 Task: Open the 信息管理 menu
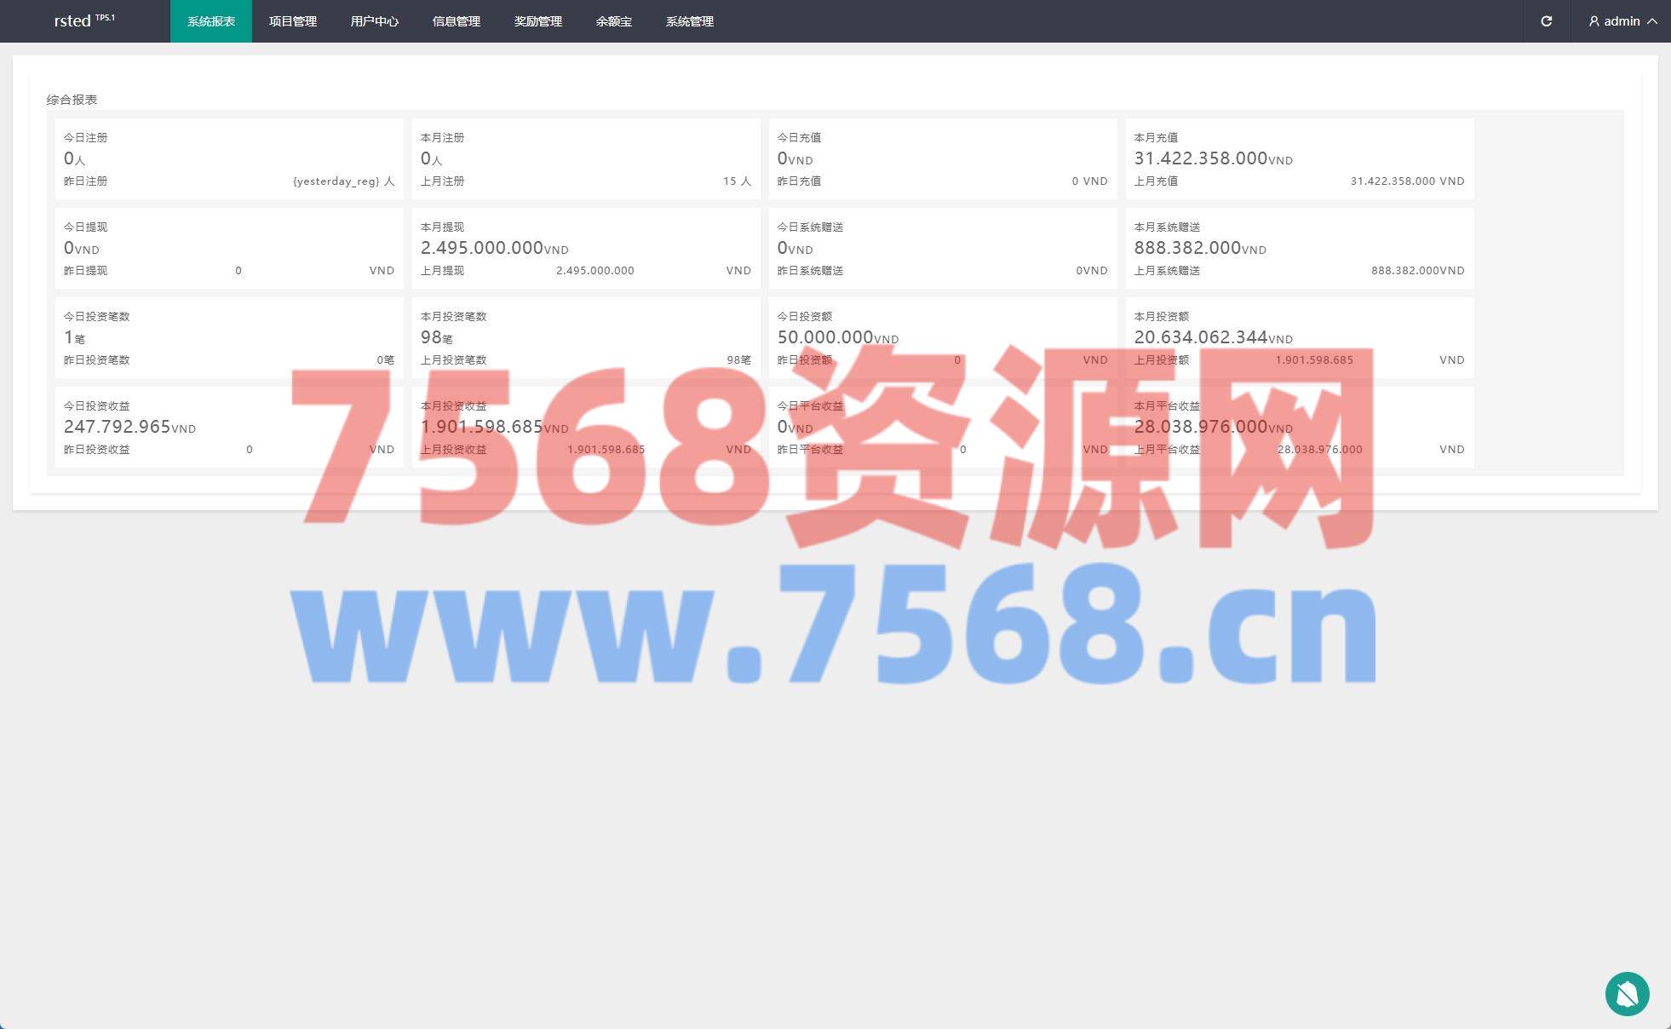point(457,21)
